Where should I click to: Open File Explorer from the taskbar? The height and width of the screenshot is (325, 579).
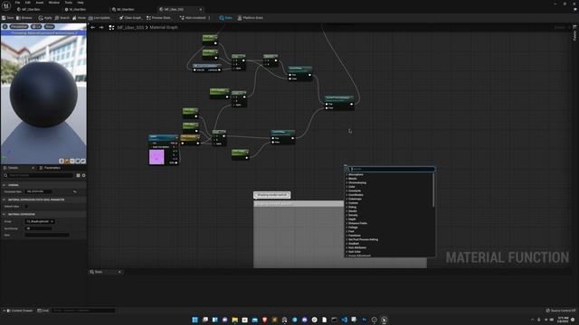click(x=235, y=320)
